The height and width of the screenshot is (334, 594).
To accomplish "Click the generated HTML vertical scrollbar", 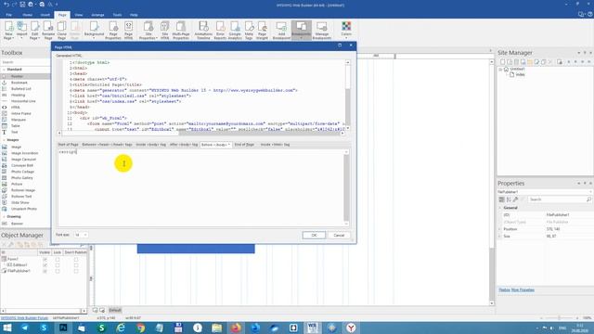I will point(347,95).
